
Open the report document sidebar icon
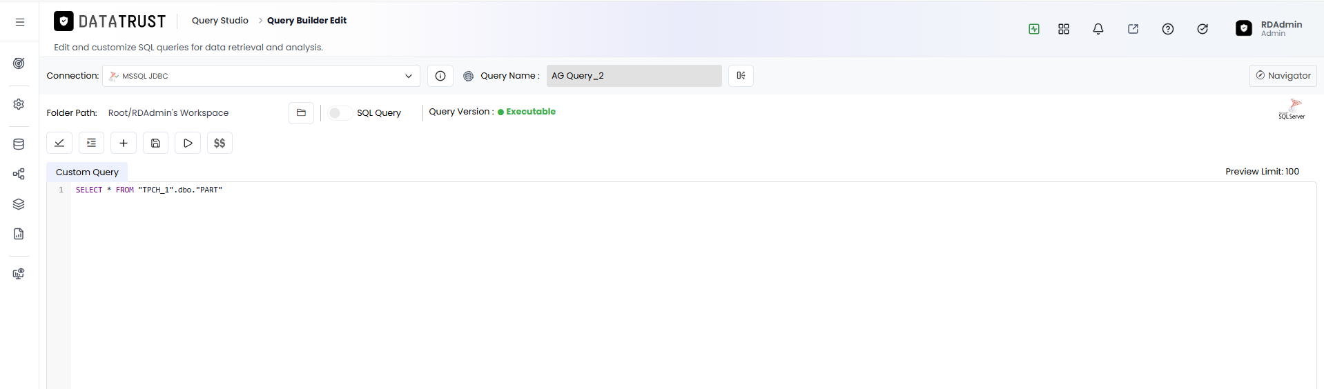(19, 234)
